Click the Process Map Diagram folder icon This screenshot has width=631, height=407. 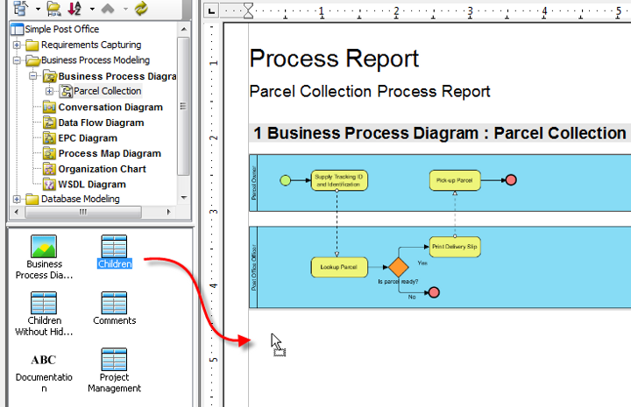click(x=49, y=153)
